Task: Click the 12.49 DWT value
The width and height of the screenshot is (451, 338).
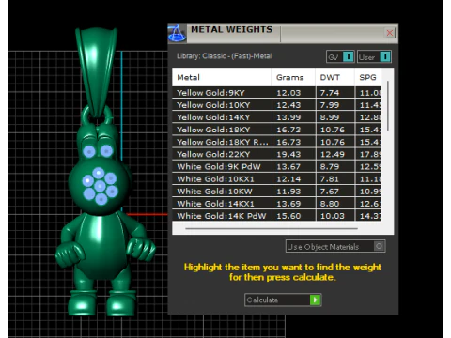Action: pyautogui.click(x=333, y=154)
